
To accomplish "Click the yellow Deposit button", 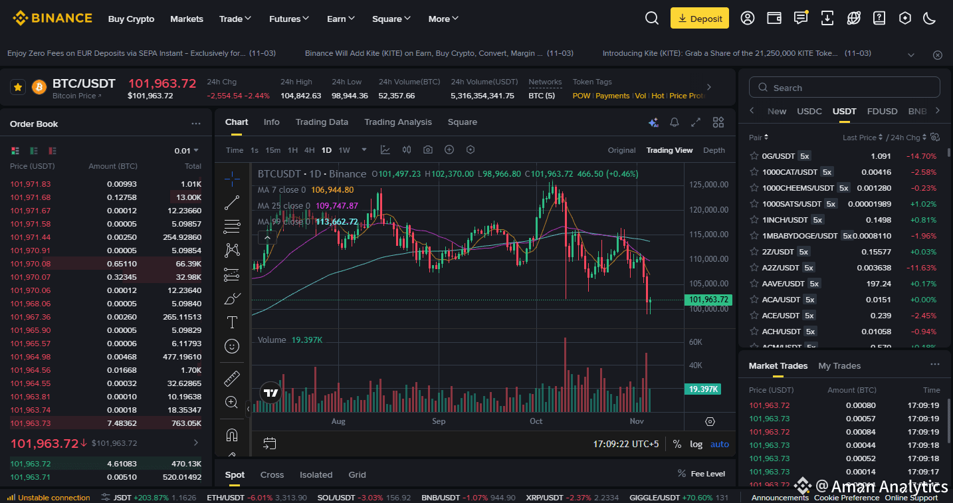I will pos(700,19).
